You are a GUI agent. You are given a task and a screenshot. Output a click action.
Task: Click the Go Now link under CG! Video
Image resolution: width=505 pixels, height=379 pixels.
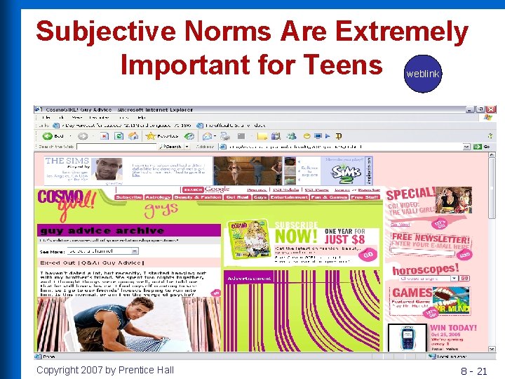(400, 225)
